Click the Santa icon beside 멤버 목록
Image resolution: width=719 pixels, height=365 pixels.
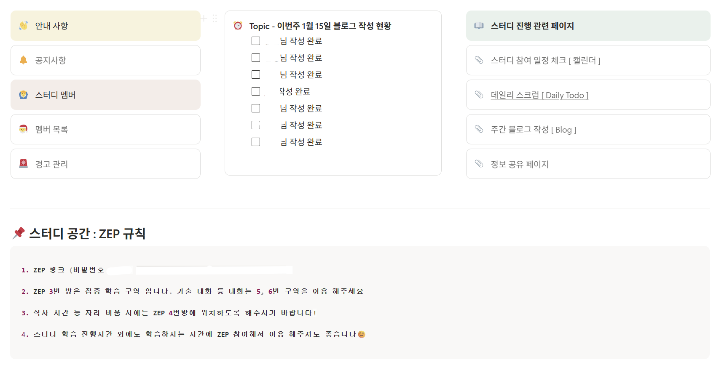pos(24,129)
